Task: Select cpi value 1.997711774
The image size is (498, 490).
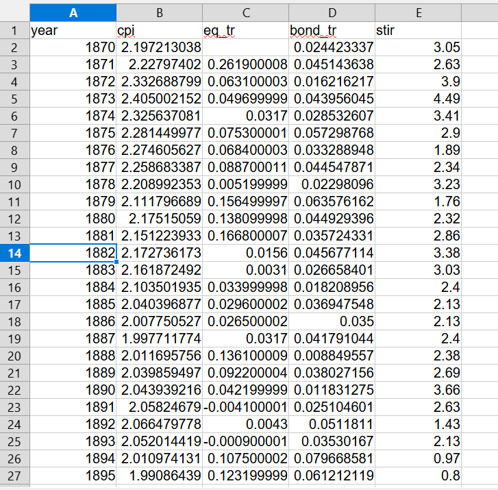Action: (x=160, y=339)
